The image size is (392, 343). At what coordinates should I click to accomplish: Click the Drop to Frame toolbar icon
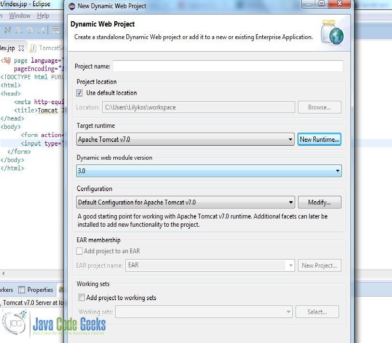pos(56,30)
